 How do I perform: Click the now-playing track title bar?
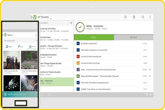click(17, 94)
